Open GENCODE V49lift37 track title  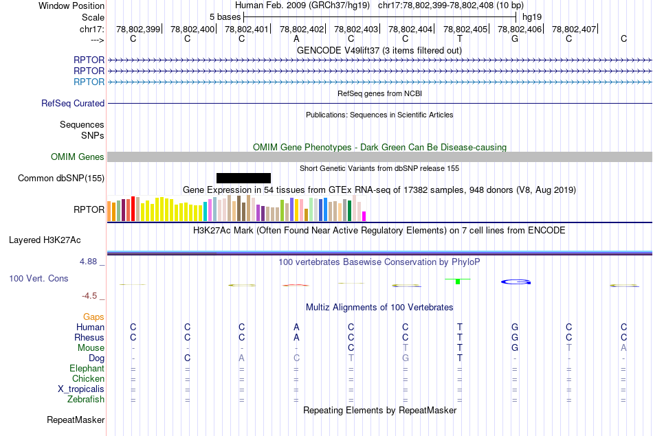point(379,50)
